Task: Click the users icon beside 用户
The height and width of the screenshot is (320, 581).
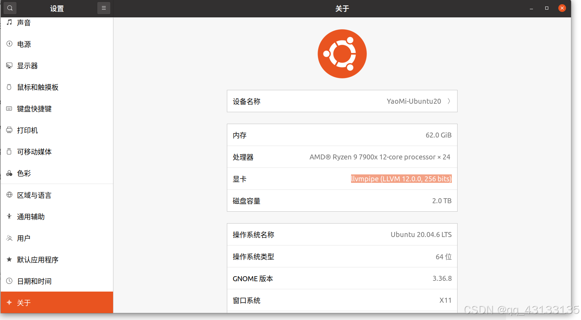Action: 9,238
